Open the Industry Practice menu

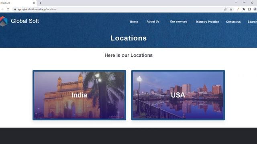207,22
